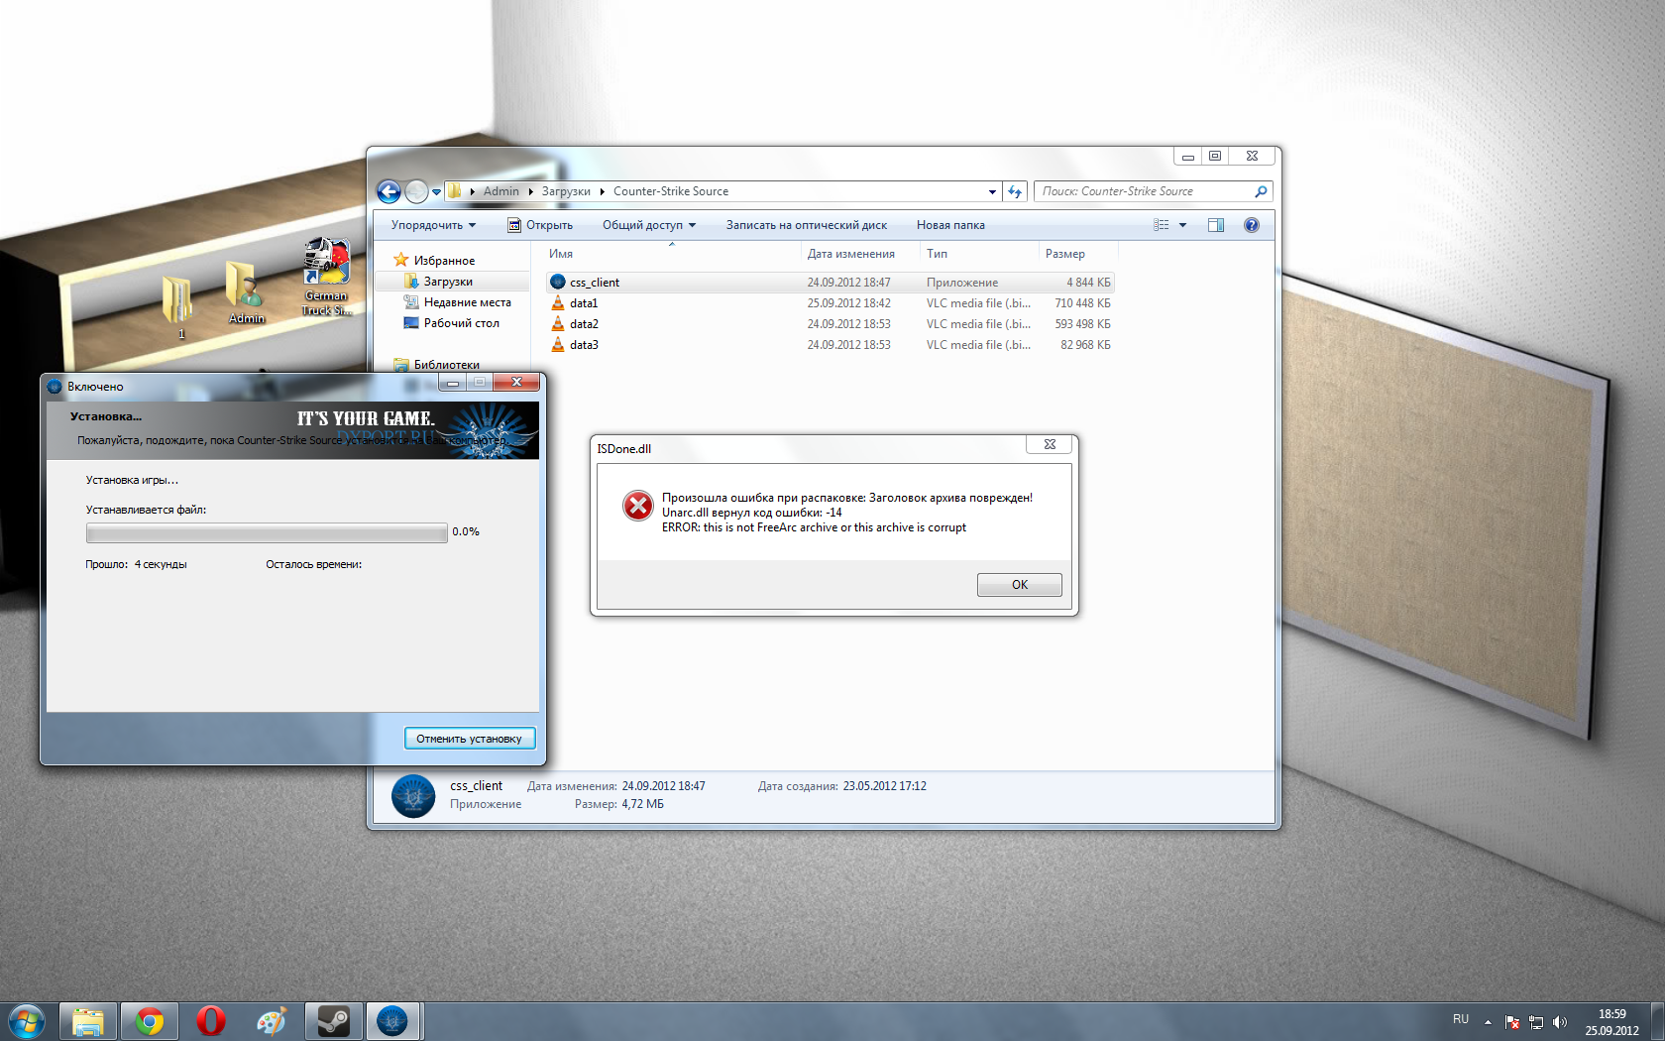Select the data3 file name

(584, 345)
